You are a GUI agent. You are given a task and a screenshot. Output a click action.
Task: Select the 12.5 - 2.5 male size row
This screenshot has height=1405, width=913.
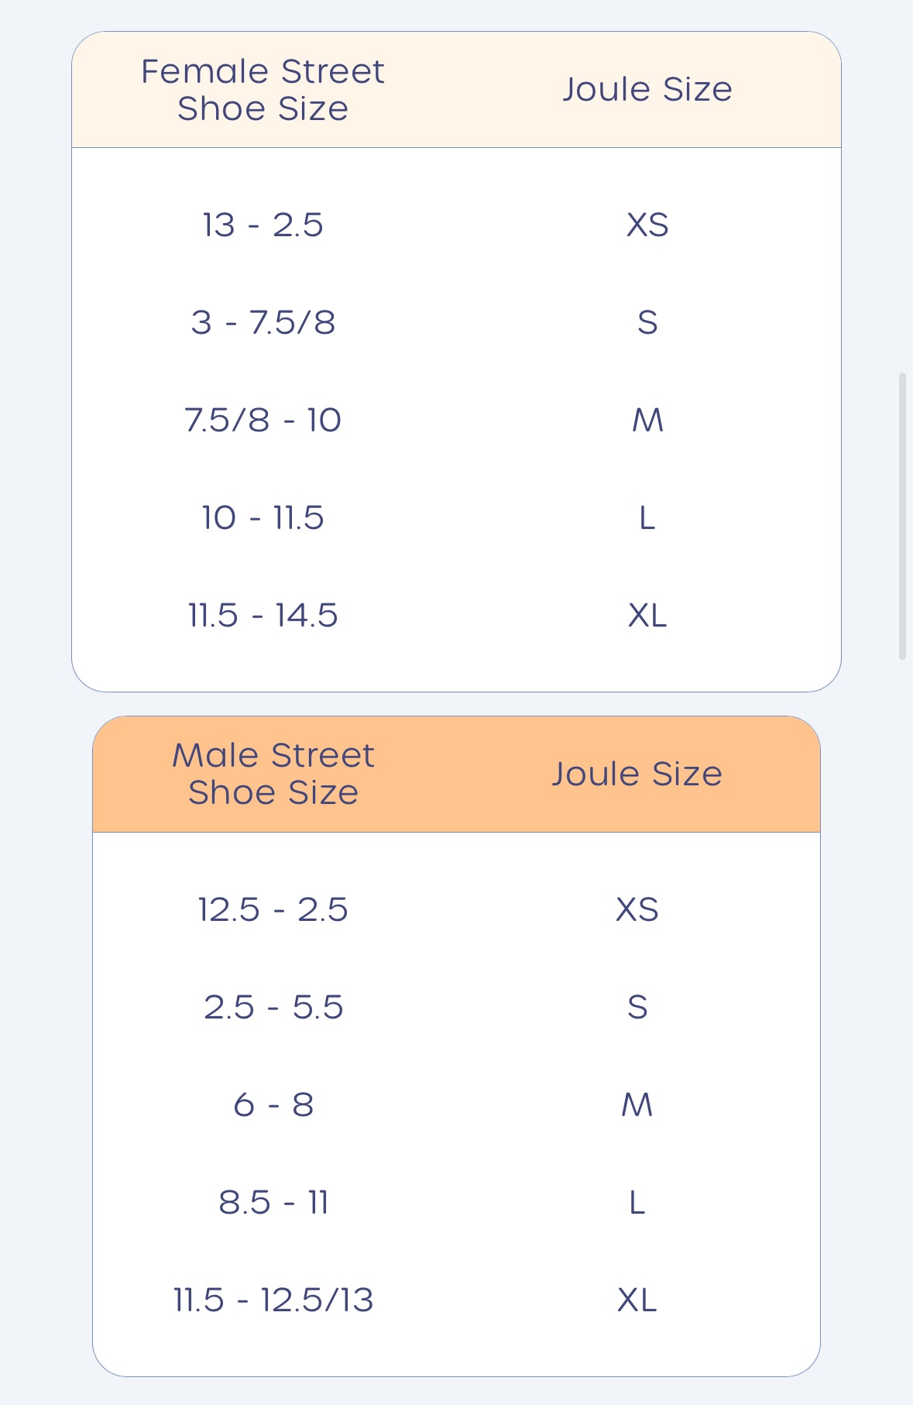273,910
